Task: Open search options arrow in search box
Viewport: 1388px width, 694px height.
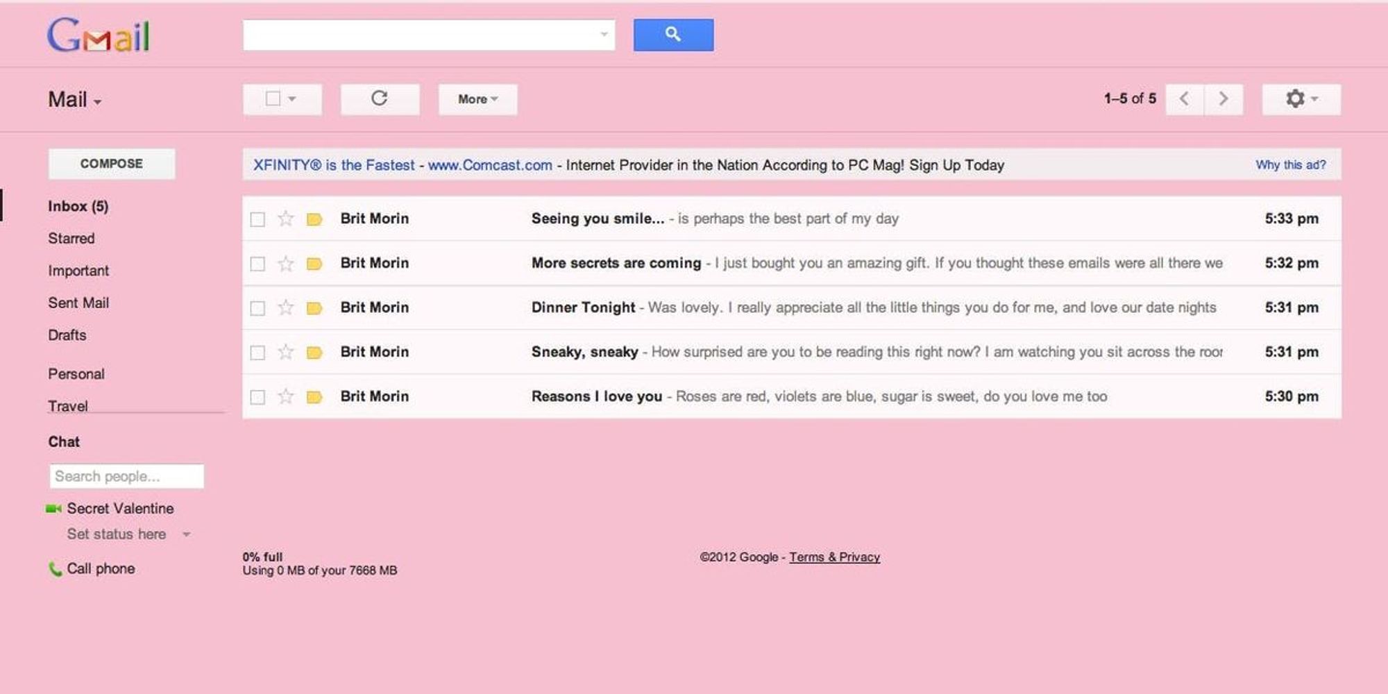Action: (604, 35)
